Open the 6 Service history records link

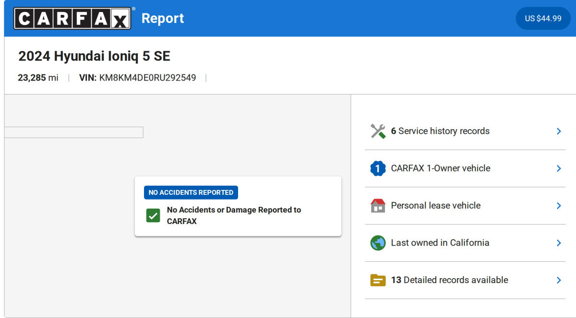[440, 131]
